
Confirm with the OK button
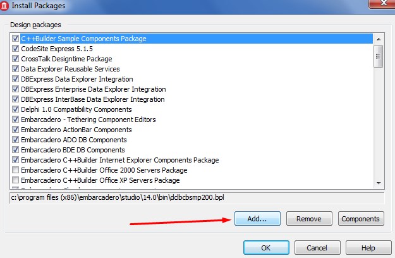[x=266, y=248]
